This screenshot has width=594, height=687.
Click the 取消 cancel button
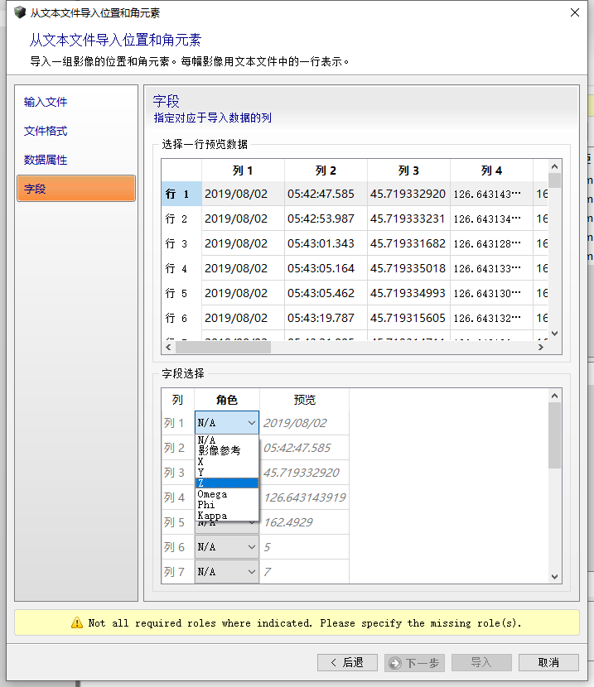(x=548, y=662)
